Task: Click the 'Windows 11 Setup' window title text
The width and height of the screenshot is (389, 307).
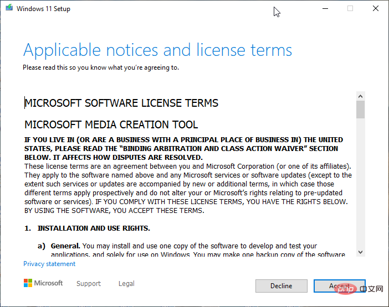Action: click(x=43, y=9)
